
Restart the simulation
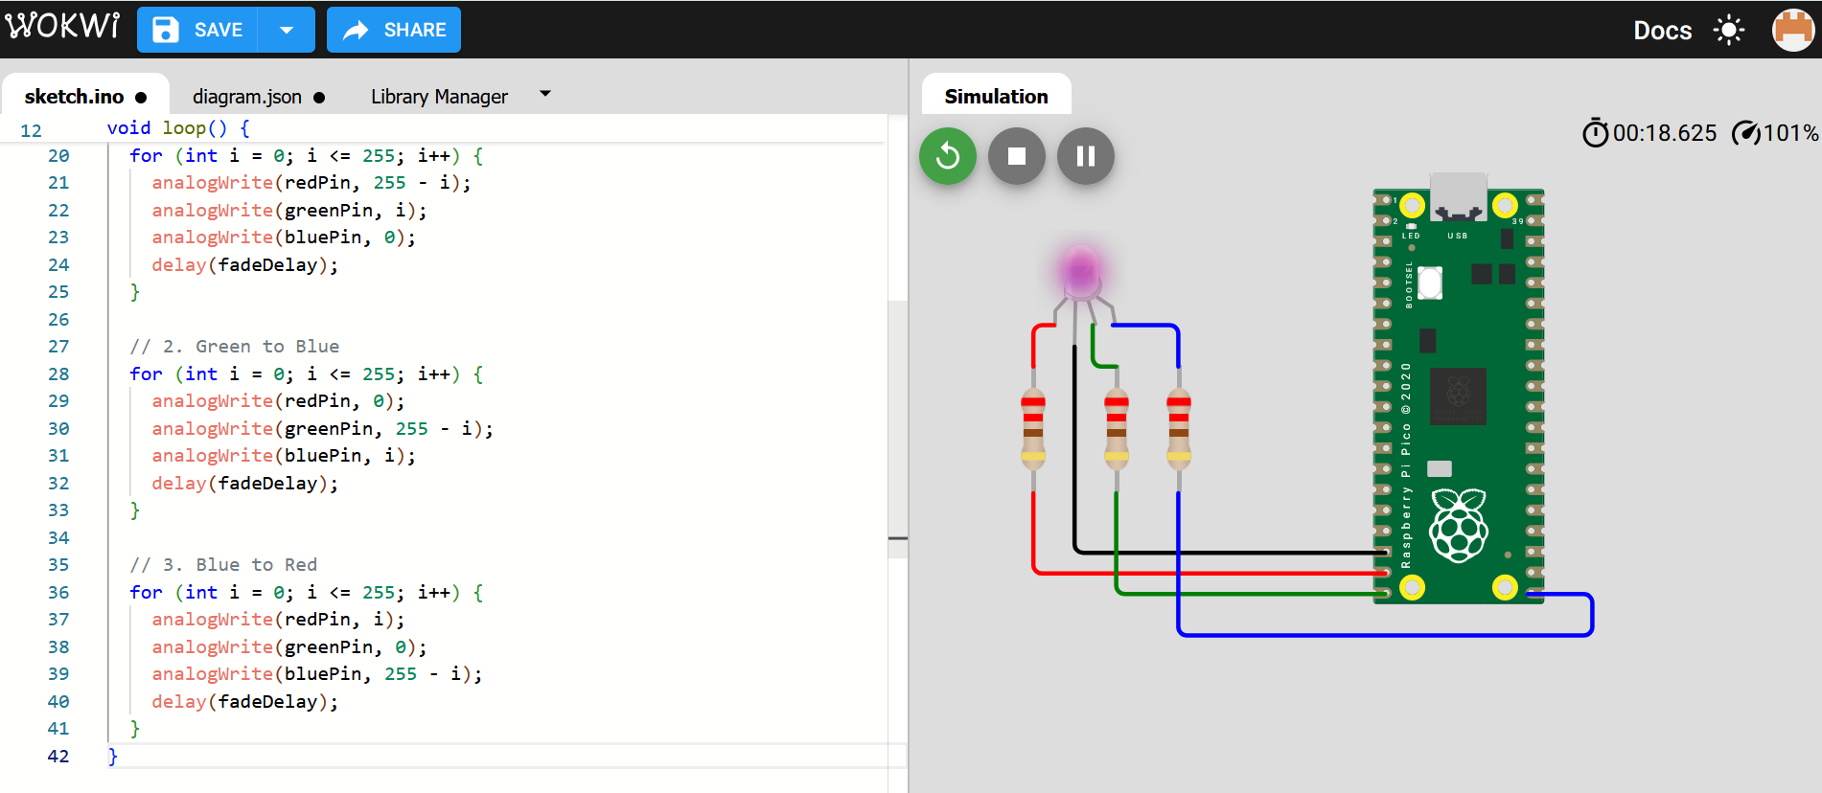click(x=948, y=156)
